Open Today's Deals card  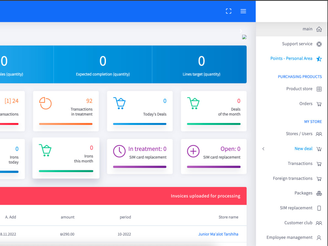(x=140, y=111)
